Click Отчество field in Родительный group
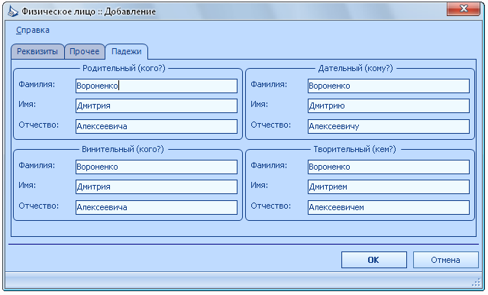488x295 pixels. click(157, 126)
